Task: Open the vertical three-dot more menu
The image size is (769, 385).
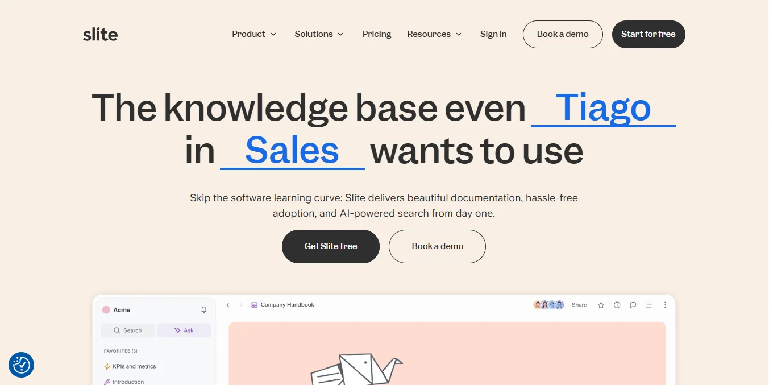Action: tap(665, 305)
